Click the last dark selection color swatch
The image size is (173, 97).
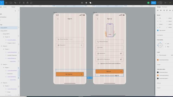tap(158, 78)
